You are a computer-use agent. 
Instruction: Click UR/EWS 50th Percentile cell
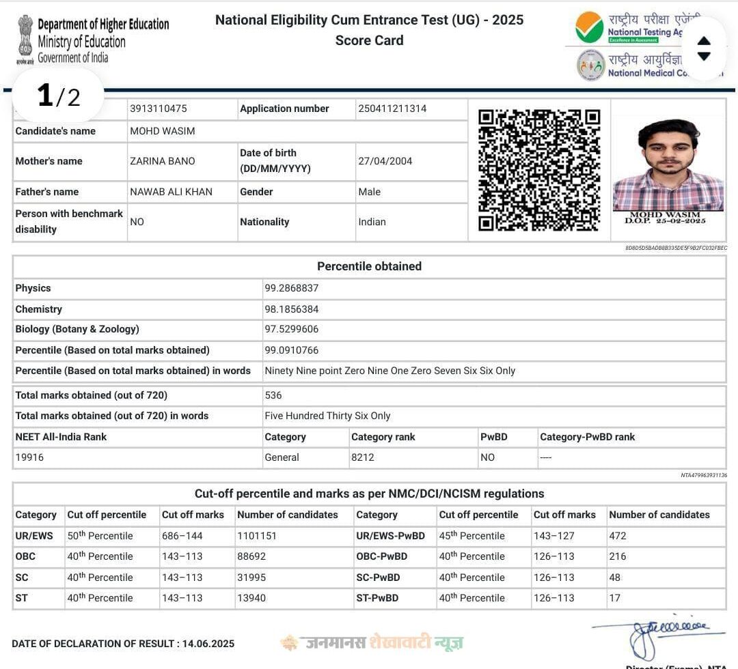(x=112, y=536)
